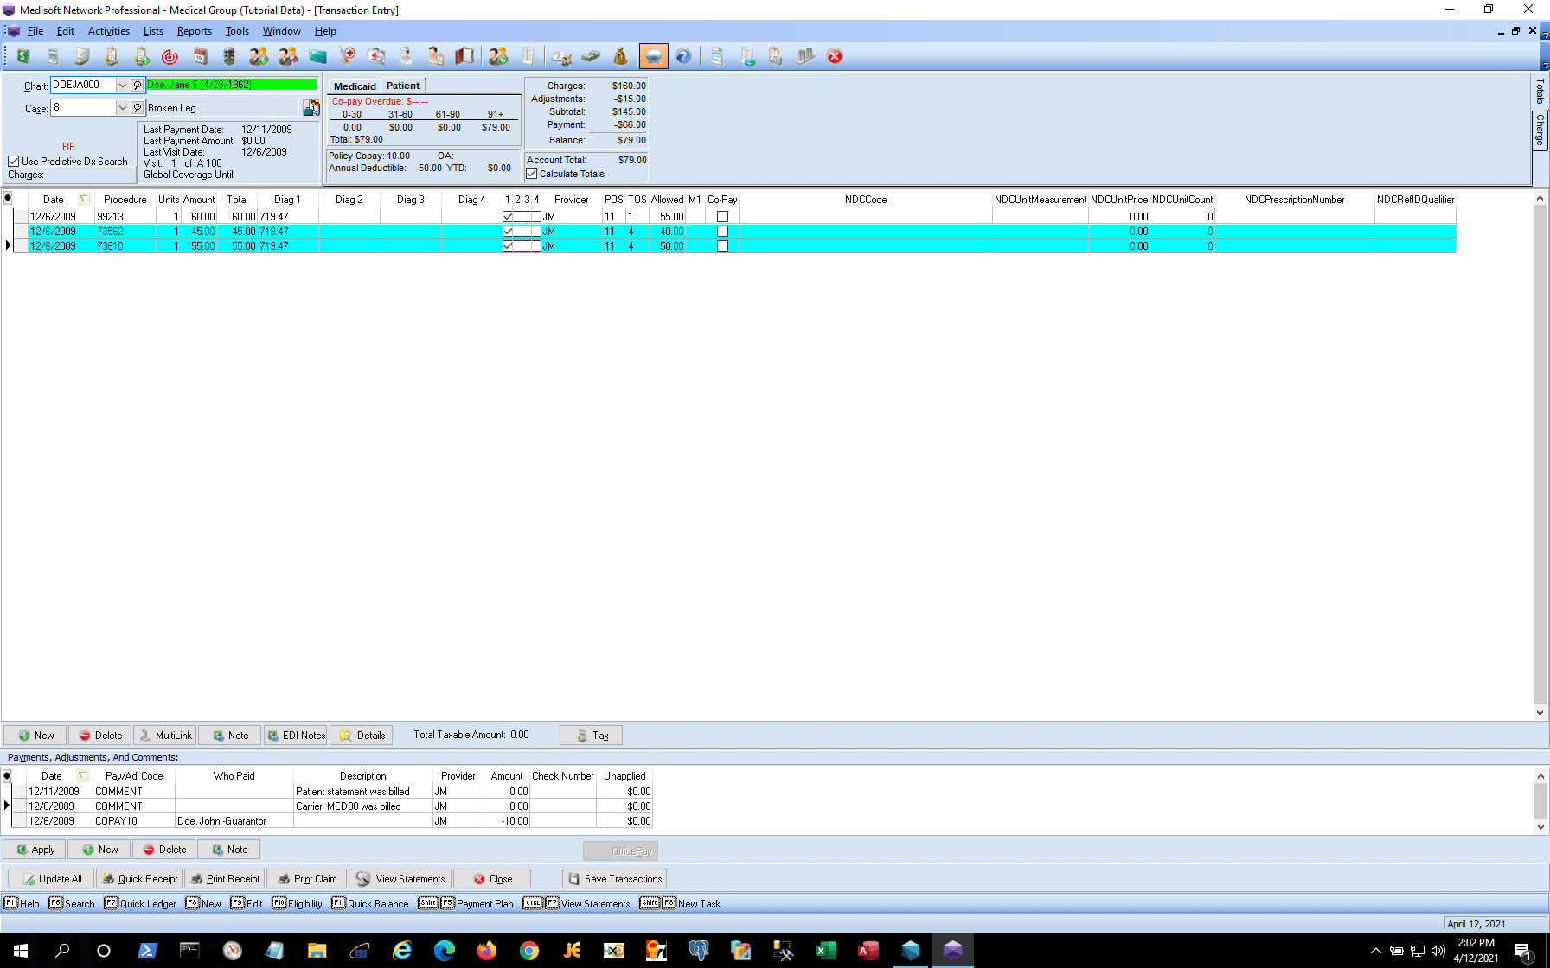Click the payments grid Date sort indicator
1550x968 pixels.
[83, 775]
